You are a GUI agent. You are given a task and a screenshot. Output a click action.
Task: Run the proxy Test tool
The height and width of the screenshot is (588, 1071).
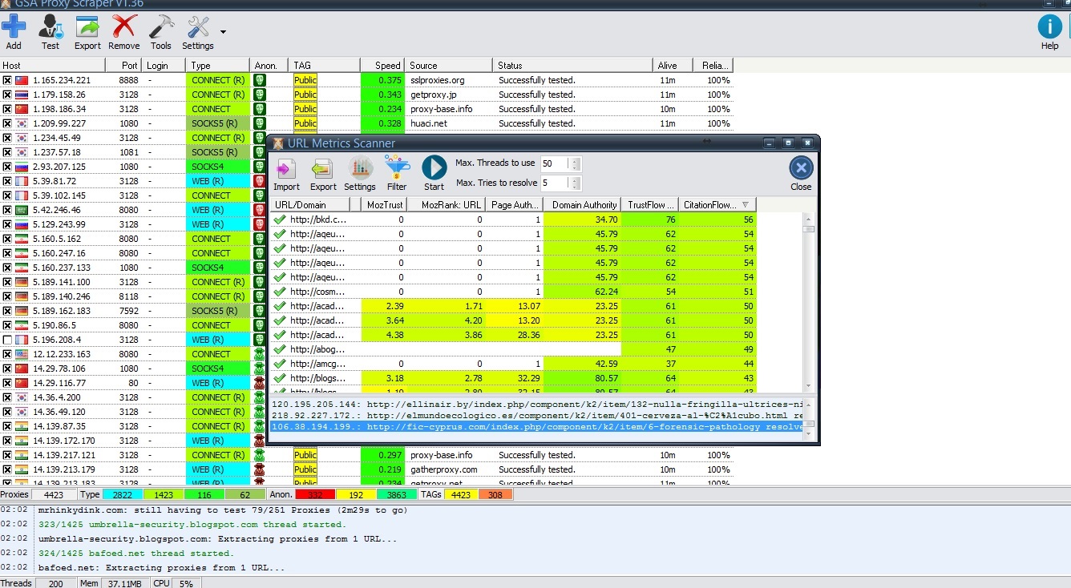point(51,26)
